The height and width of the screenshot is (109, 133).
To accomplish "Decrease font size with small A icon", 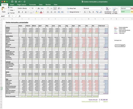I will [42, 9].
